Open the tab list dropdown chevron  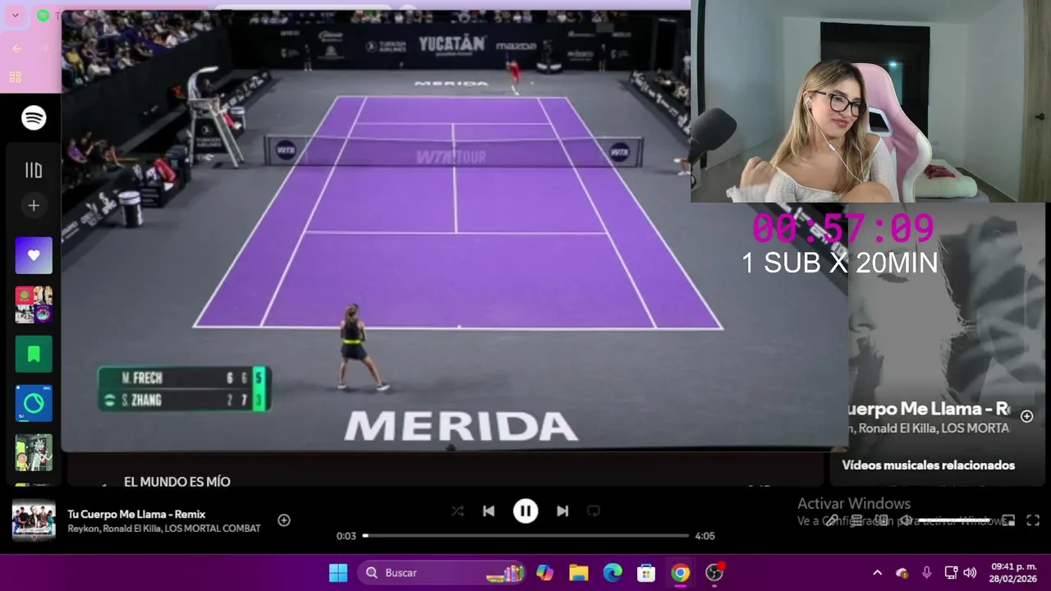(15, 16)
